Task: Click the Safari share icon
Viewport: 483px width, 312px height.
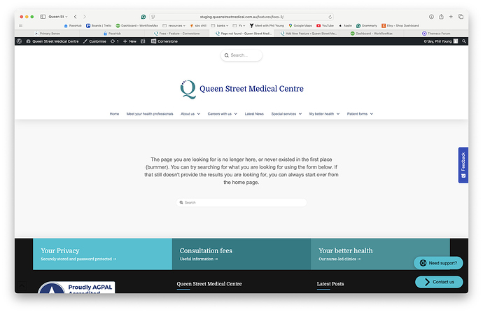Action: click(442, 16)
